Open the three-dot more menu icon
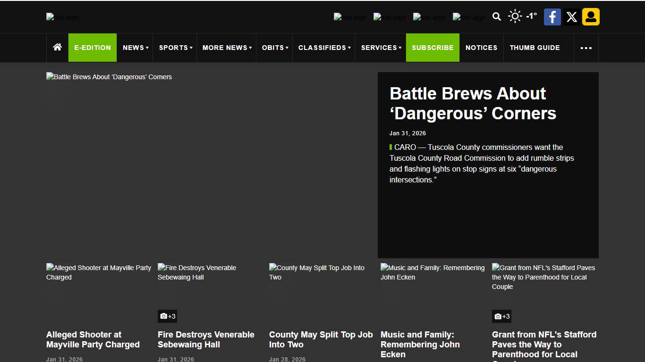The width and height of the screenshot is (645, 362). (x=586, y=48)
